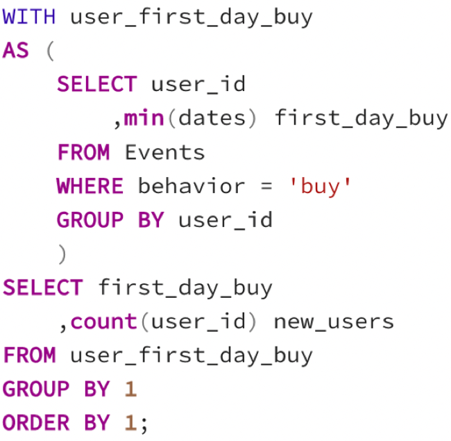This screenshot has width=451, height=441.
Task: Click the equals sign after behavior
Action: pyautogui.click(x=266, y=186)
